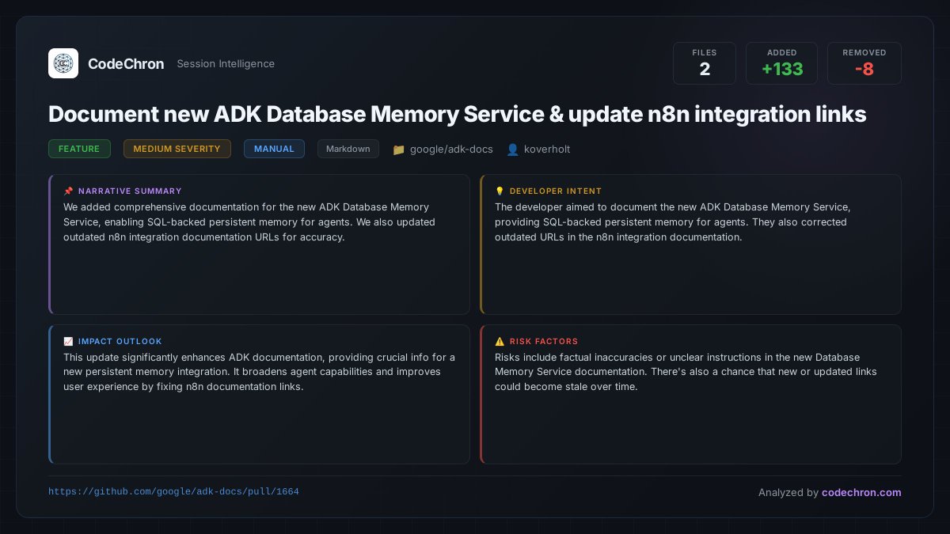Image resolution: width=950 pixels, height=534 pixels.
Task: Click the +133 added lines counter
Action: click(781, 69)
